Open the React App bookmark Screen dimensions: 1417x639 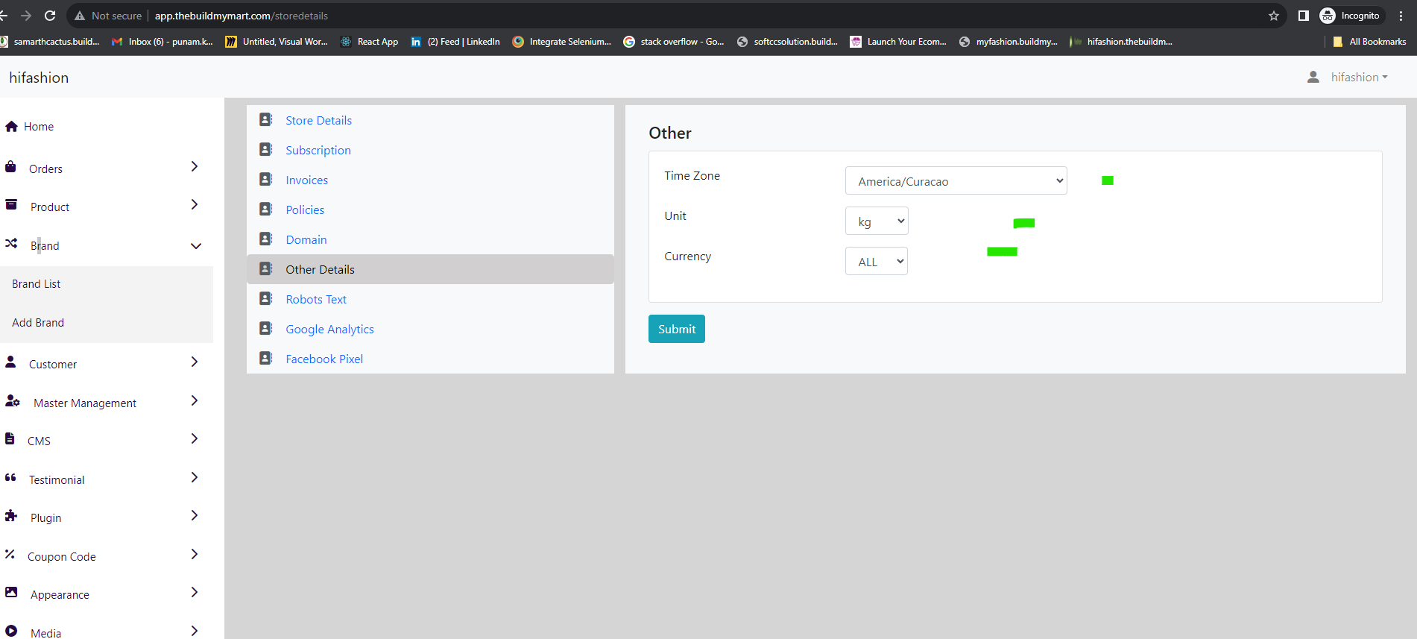coord(369,42)
